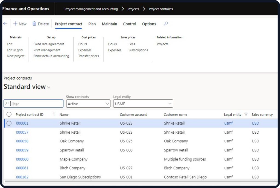Click the Customer name column header

click(175, 114)
